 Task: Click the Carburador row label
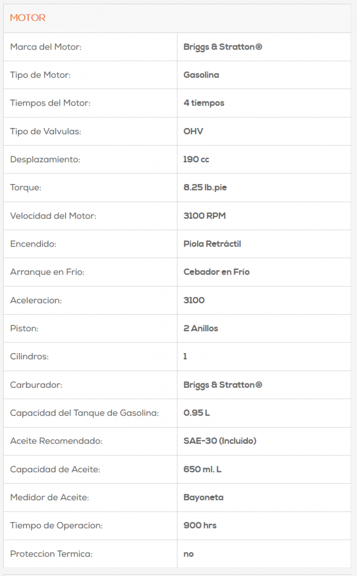coord(36,385)
